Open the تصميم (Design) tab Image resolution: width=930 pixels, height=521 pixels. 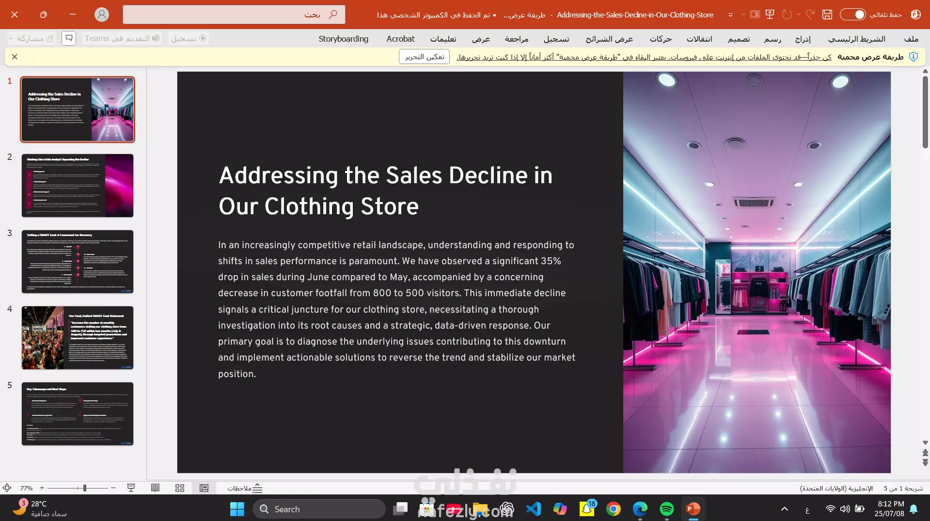[739, 39]
